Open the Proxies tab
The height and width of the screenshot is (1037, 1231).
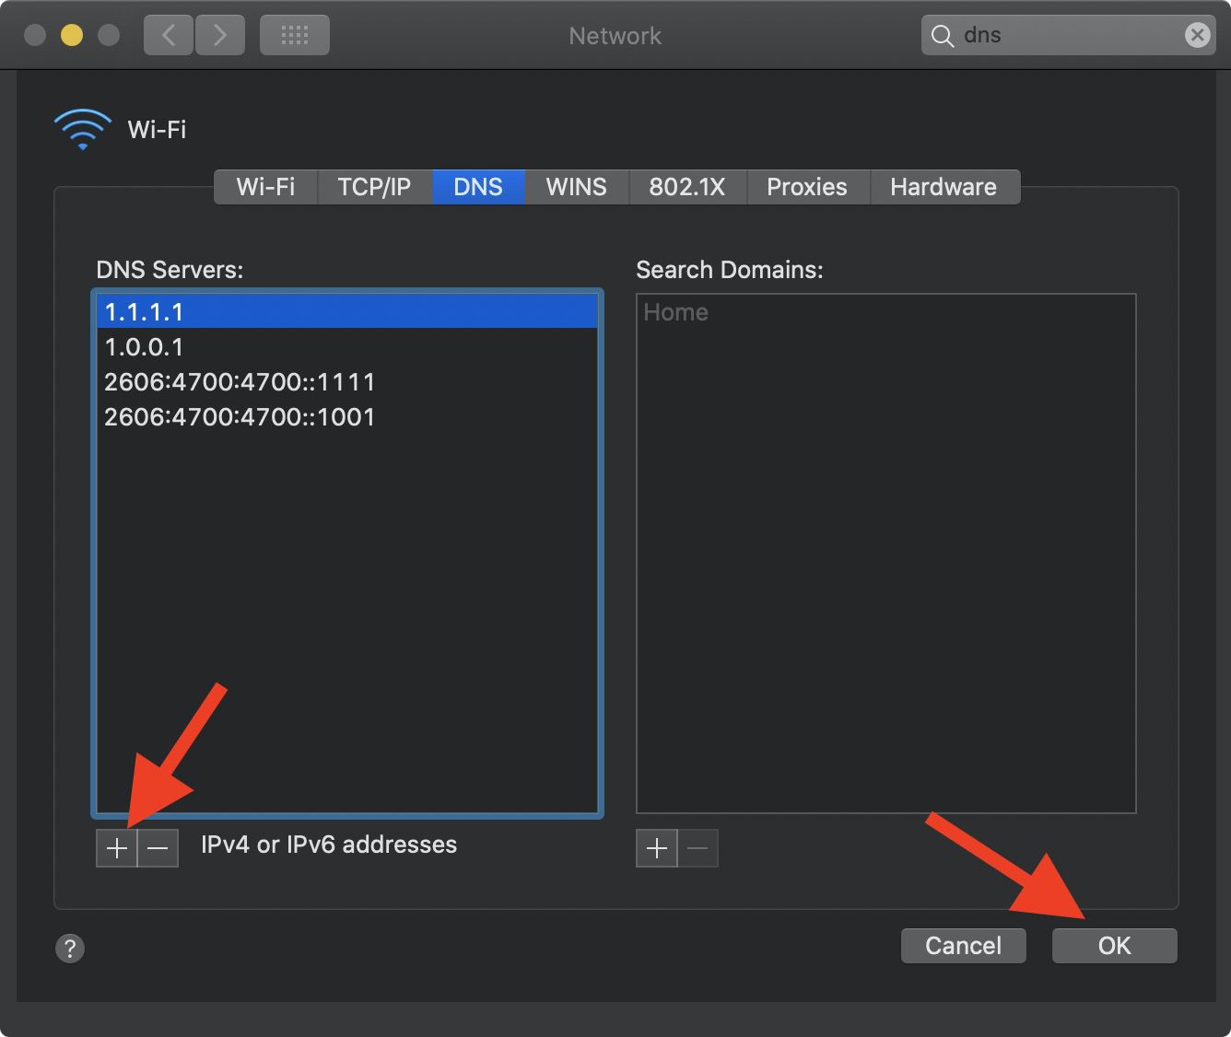tap(807, 187)
